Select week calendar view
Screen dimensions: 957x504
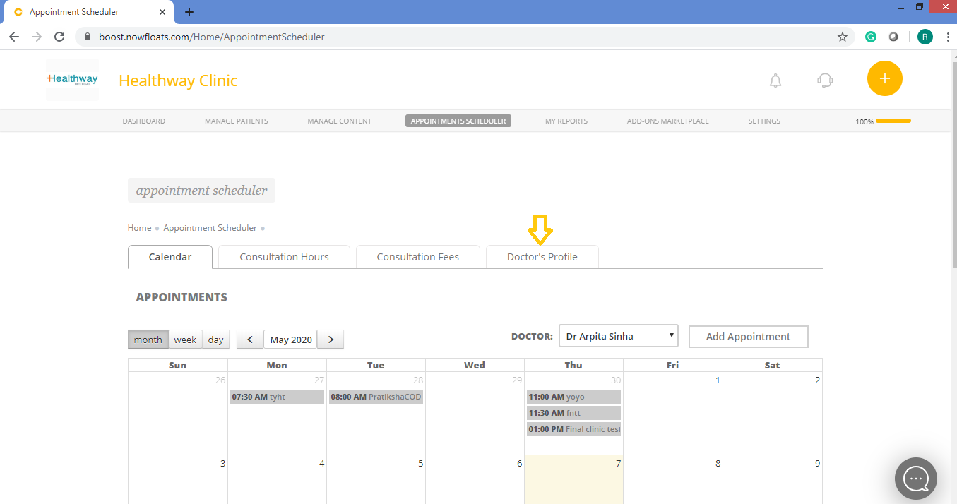pyautogui.click(x=185, y=340)
